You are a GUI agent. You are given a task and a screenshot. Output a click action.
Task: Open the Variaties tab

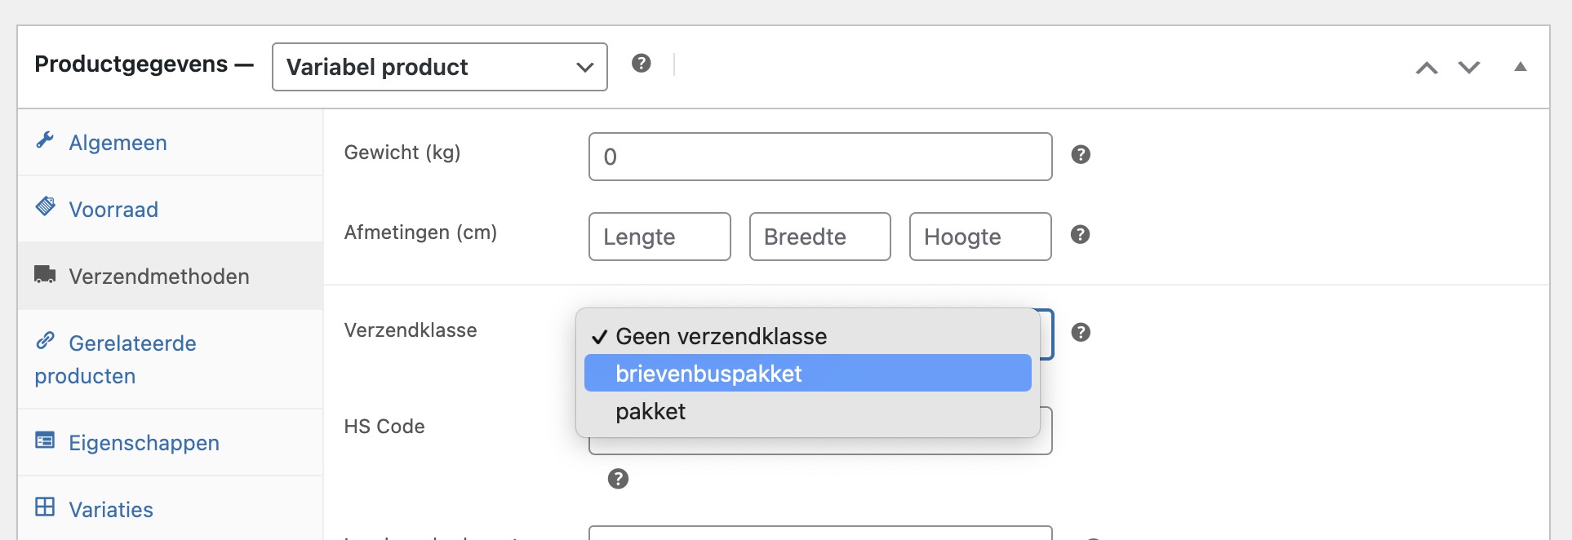click(x=111, y=508)
